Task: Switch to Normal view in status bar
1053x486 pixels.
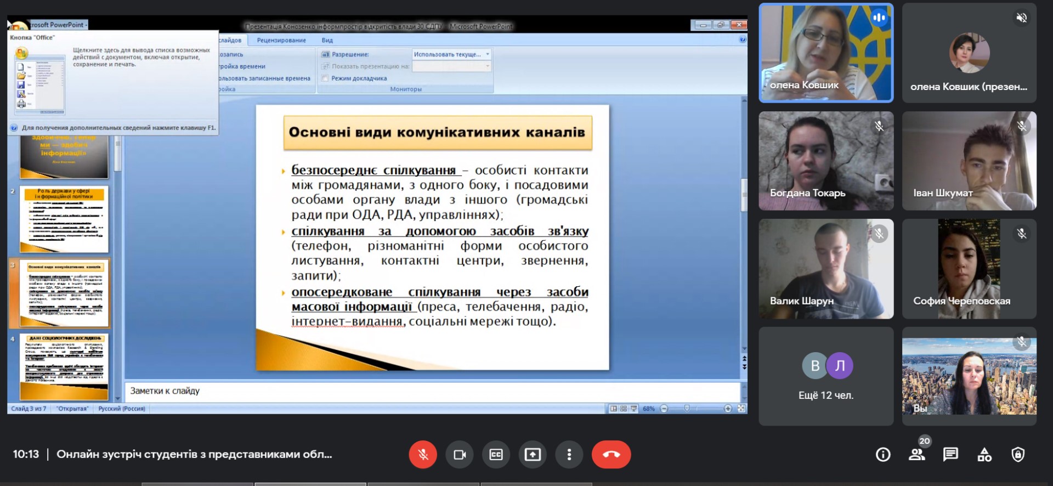Action: [x=614, y=409]
